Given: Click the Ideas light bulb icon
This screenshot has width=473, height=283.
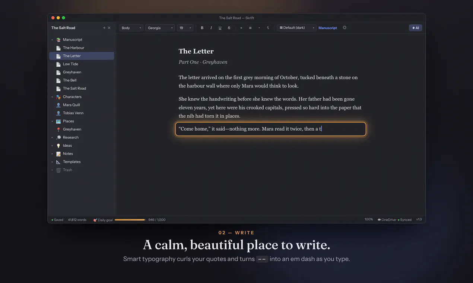Looking at the screenshot, I should [x=58, y=146].
